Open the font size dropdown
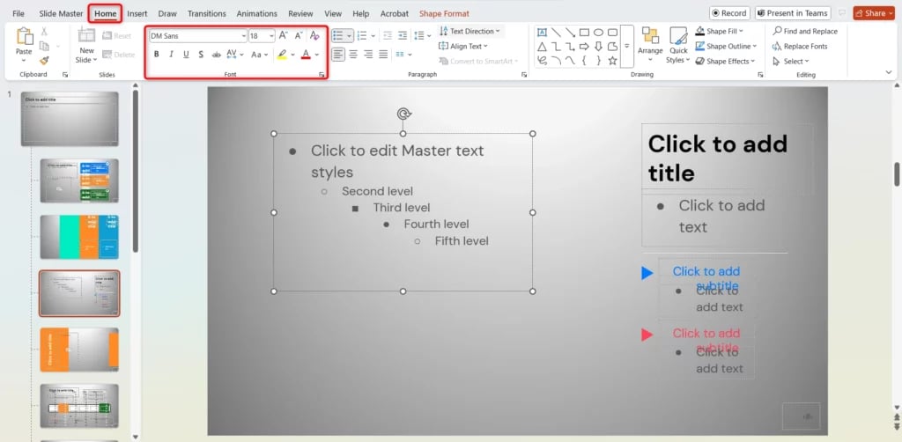Screen dimensions: 902x442 pos(271,35)
